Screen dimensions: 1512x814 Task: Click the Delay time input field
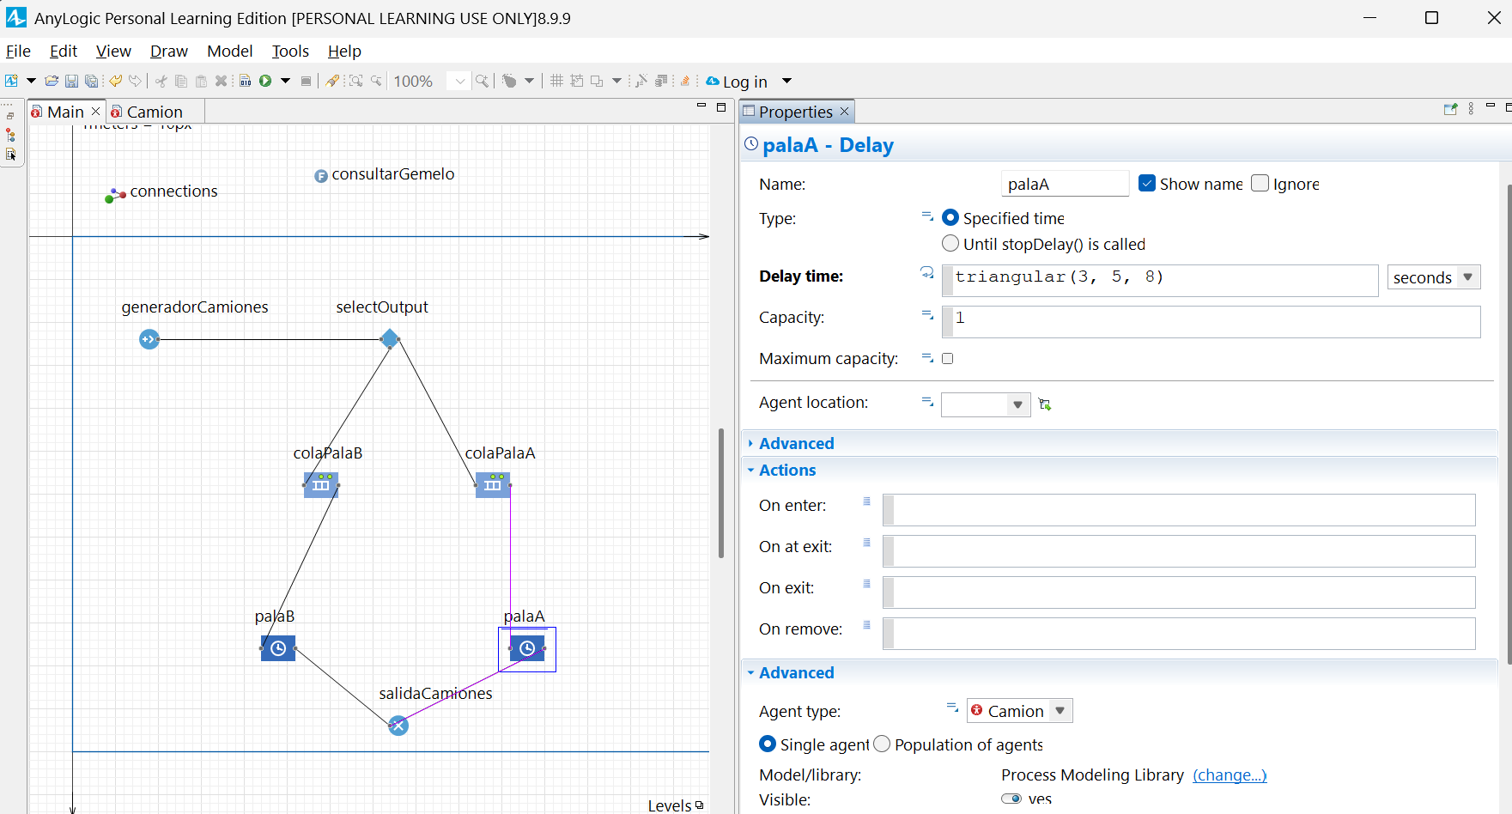(x=1160, y=280)
